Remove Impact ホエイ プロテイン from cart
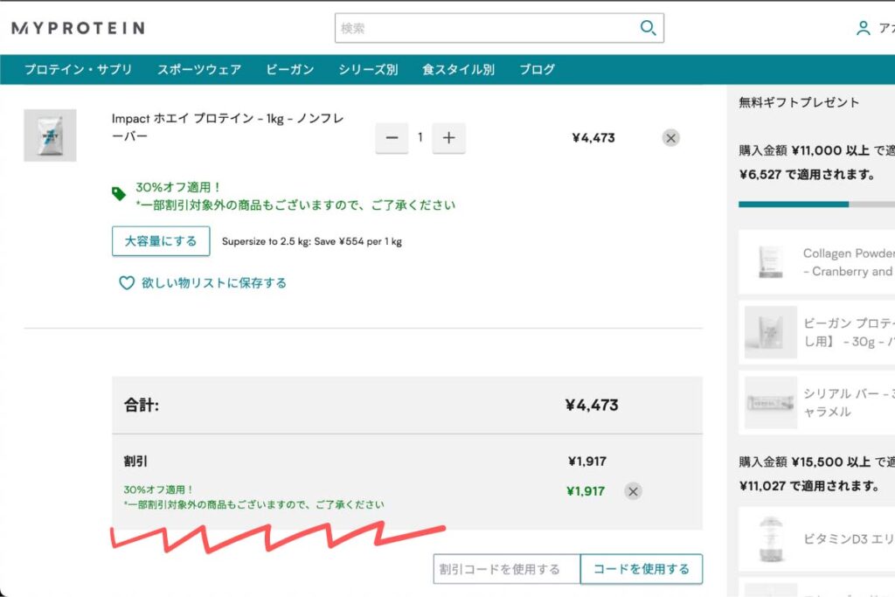This screenshot has width=895, height=597. (x=670, y=137)
